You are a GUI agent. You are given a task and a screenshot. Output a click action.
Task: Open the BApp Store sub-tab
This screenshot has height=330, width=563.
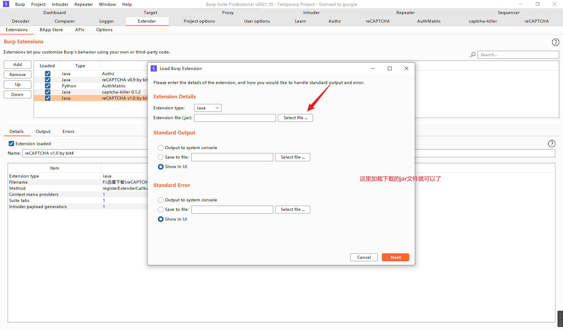click(51, 30)
